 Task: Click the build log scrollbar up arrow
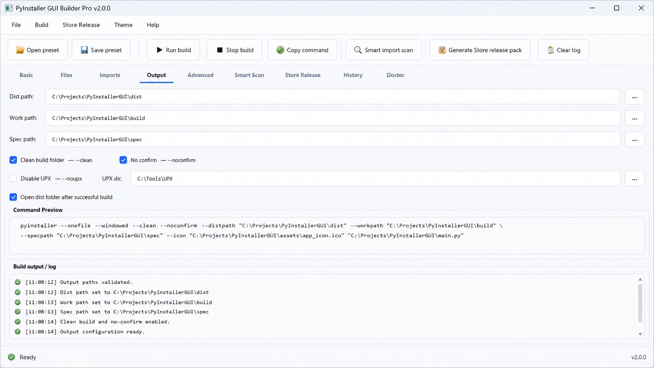point(640,279)
